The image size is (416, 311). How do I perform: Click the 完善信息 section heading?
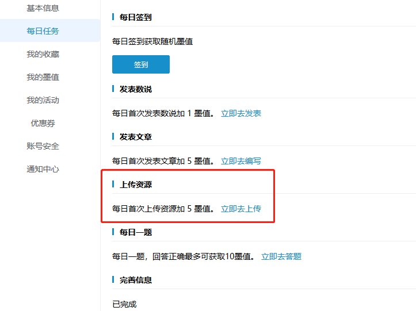135,280
